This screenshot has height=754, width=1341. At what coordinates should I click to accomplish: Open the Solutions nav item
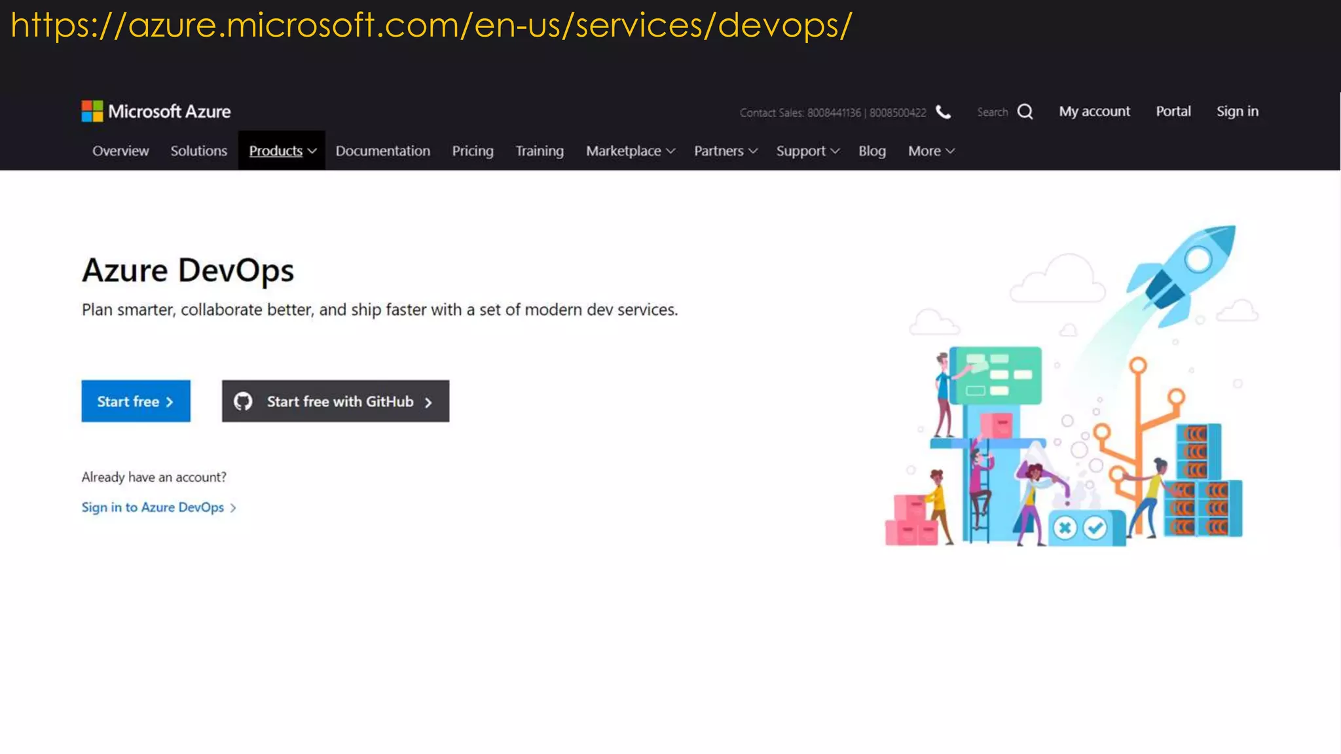click(x=199, y=151)
